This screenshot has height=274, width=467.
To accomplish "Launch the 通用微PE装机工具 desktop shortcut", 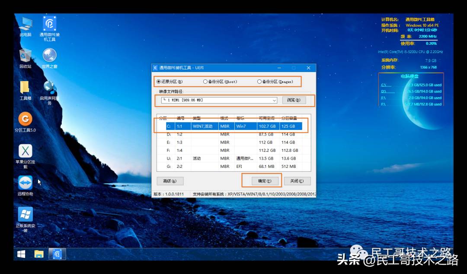I will [49, 28].
